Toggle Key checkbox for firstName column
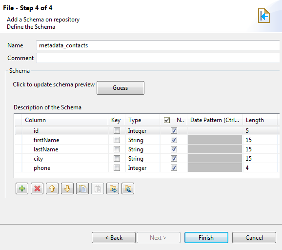The height and width of the screenshot is (250, 282). click(x=117, y=140)
